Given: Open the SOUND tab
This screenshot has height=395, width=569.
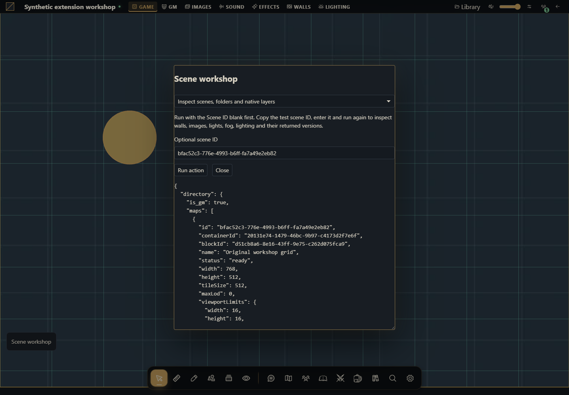Looking at the screenshot, I should [x=232, y=7].
